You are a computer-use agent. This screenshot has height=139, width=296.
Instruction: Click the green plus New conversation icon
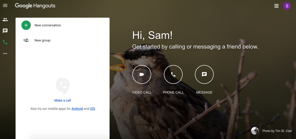click(x=26, y=25)
